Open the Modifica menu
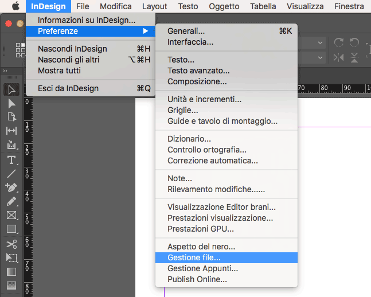Screen dimensions: 371x297 click(115, 6)
